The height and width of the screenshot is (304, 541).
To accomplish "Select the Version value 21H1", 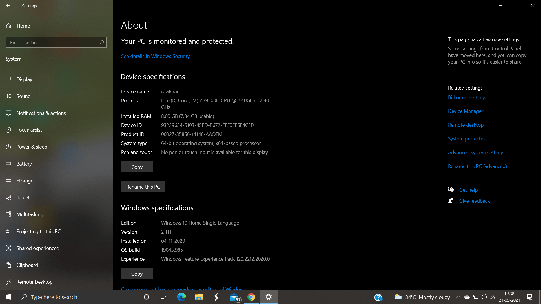I will (x=166, y=232).
